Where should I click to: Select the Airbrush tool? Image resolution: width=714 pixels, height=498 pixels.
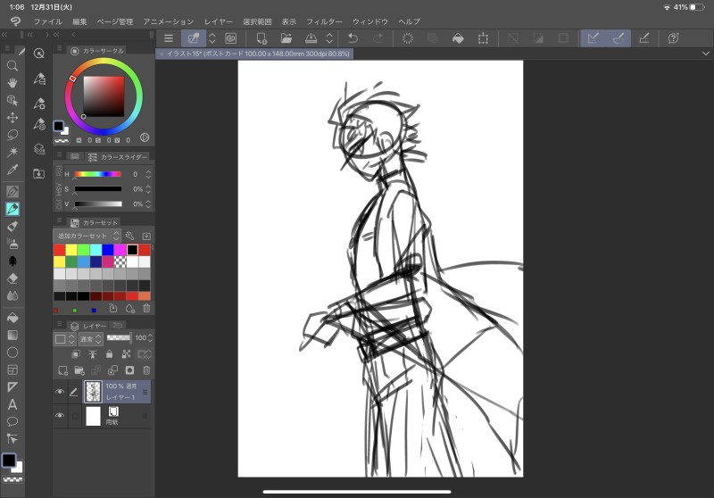coord(12,244)
